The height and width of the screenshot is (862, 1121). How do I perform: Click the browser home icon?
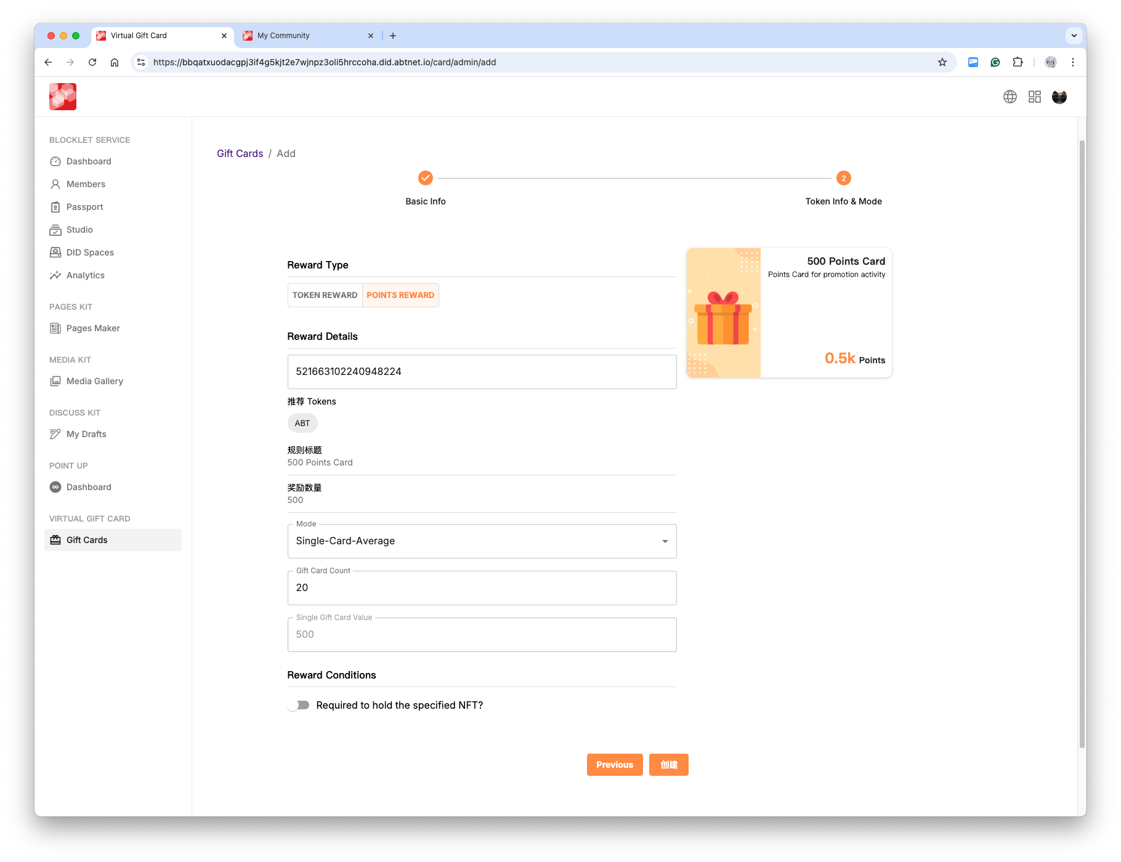tap(115, 62)
